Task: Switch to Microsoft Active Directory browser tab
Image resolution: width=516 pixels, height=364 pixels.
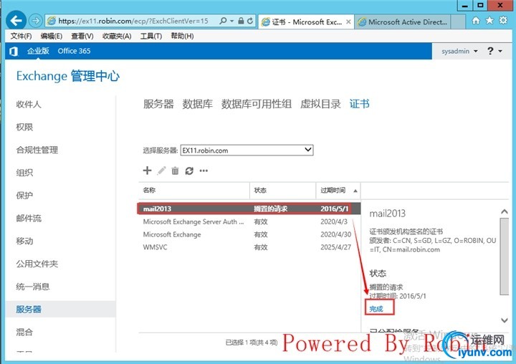Action: (x=403, y=22)
